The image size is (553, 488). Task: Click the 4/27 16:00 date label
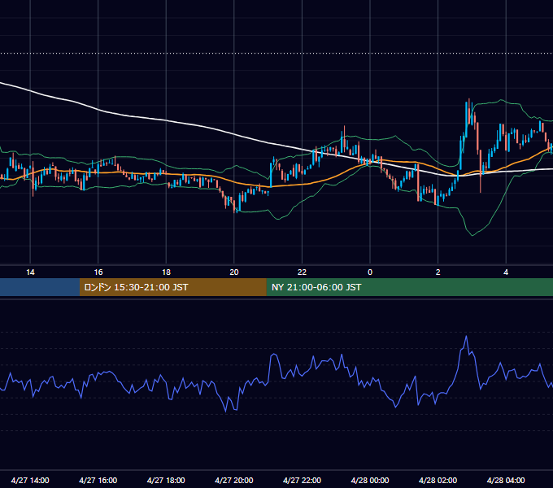pyautogui.click(x=98, y=480)
